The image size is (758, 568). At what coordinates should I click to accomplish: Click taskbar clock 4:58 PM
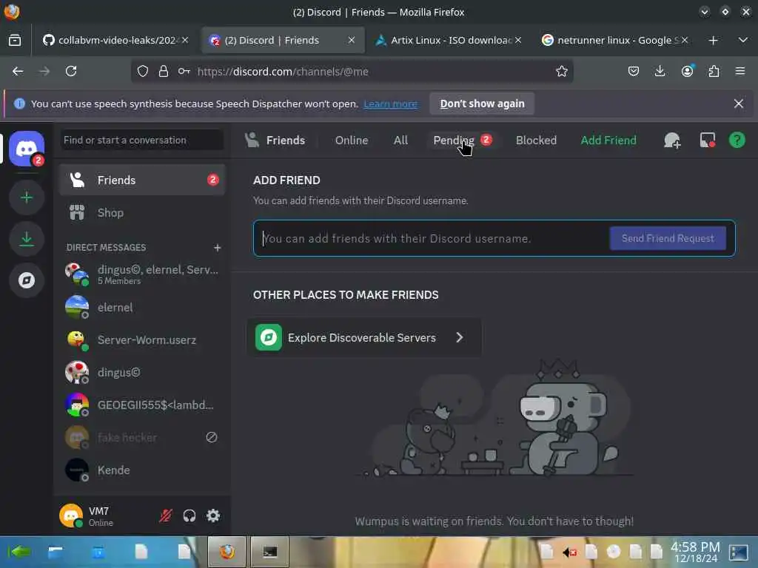pos(695,552)
